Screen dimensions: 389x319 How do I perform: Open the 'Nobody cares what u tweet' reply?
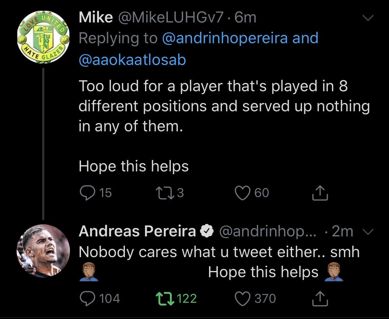219,252
